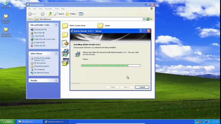Click the taskbar clock
Screen dimensions: 221x124
tap(215, 122)
